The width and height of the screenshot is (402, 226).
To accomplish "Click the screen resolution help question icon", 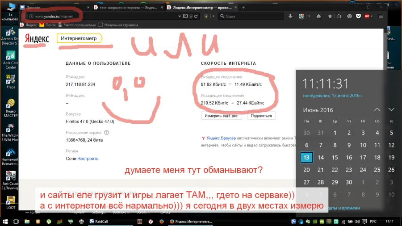I will point(107,133).
